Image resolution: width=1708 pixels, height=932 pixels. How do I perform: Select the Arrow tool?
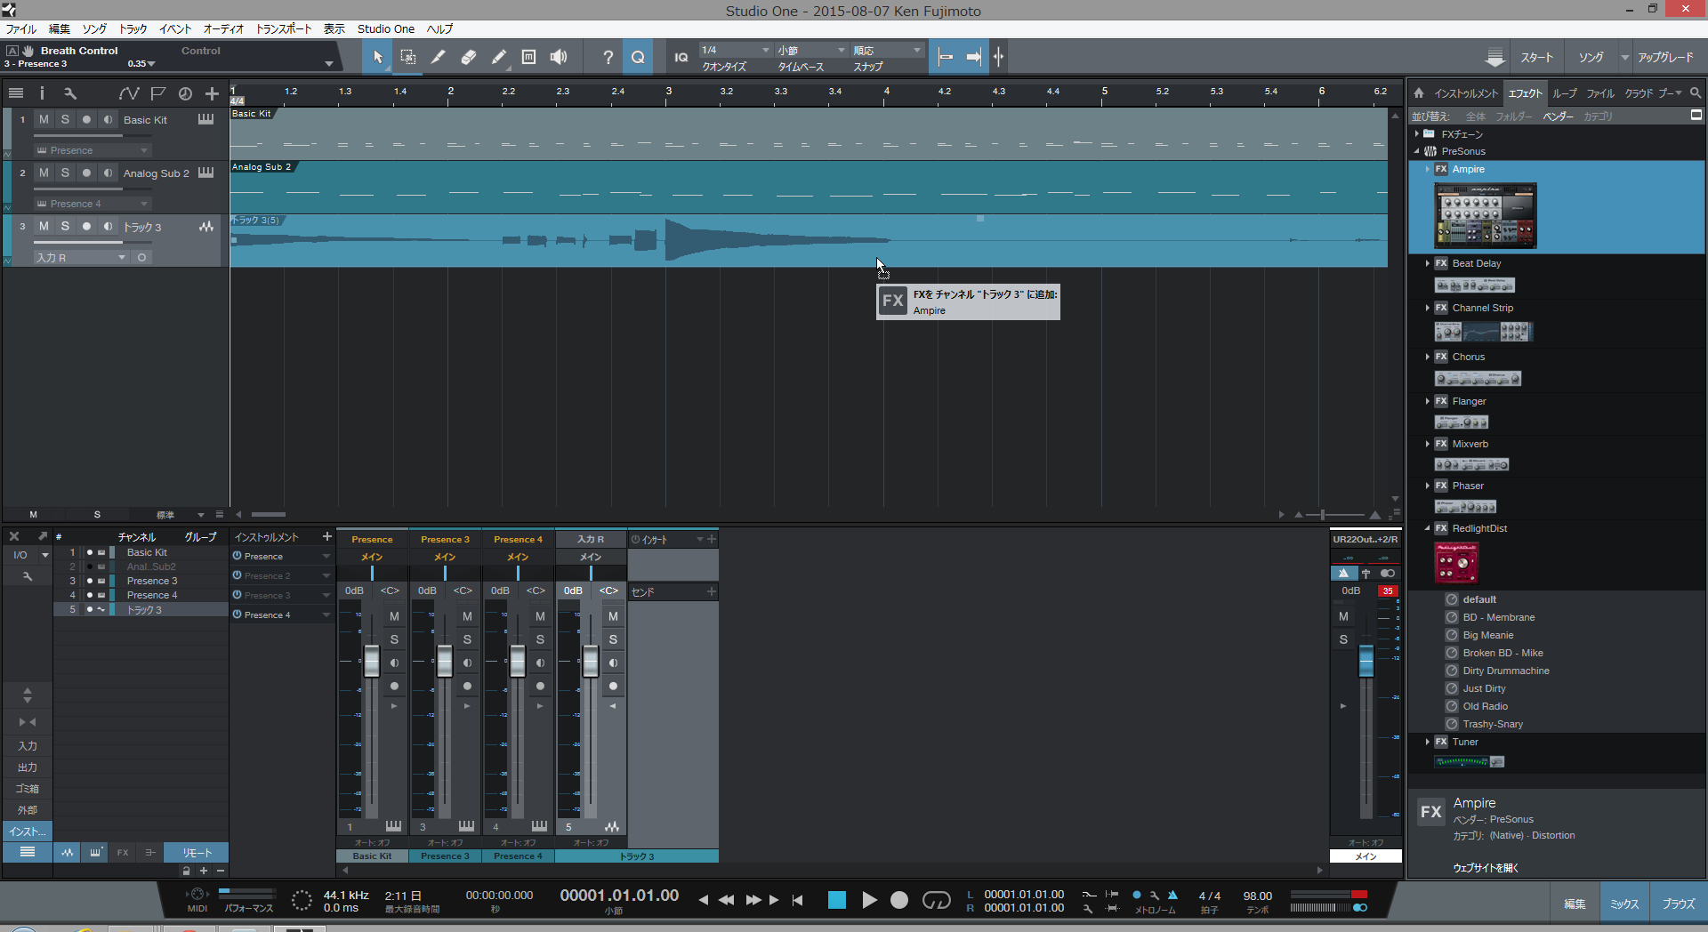[x=377, y=57]
